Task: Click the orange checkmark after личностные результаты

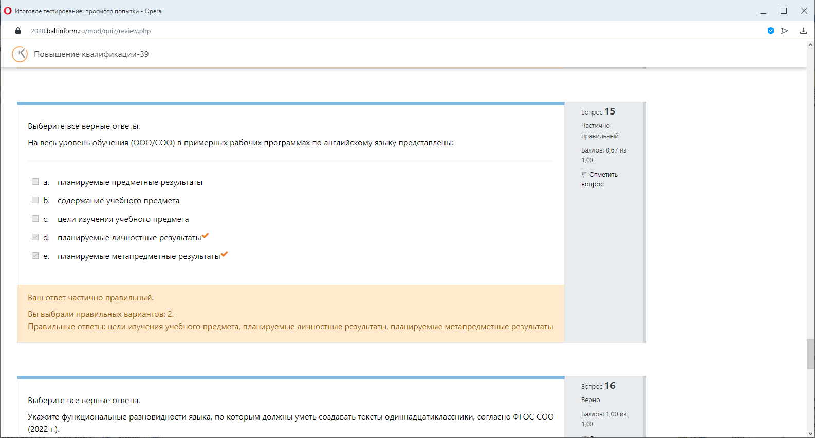Action: tap(206, 236)
